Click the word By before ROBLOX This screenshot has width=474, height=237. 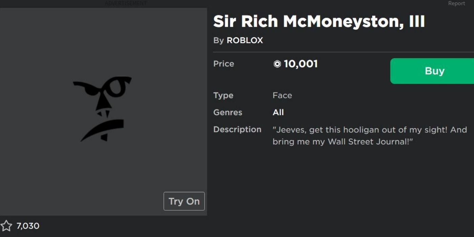point(219,40)
